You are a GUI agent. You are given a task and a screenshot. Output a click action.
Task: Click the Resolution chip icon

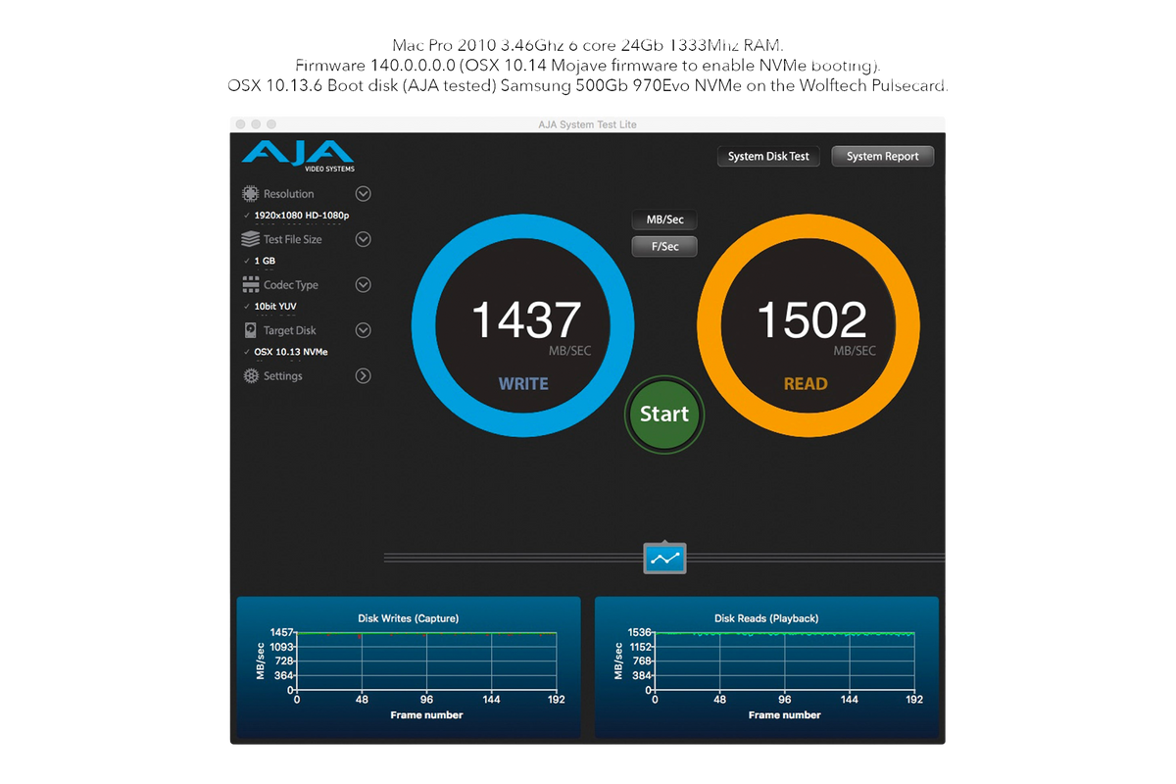[x=251, y=194]
